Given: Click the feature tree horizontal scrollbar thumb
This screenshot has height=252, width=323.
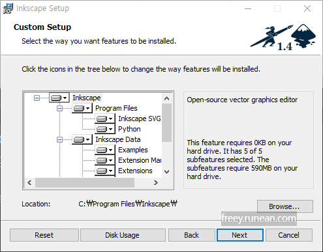Looking at the screenshot, I should point(85,183).
